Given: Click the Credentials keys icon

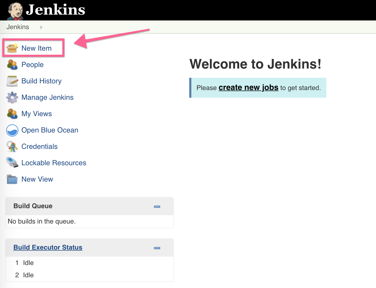Looking at the screenshot, I should (x=12, y=147).
